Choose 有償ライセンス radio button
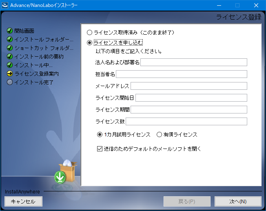The image size is (266, 211). pyautogui.click(x=159, y=135)
